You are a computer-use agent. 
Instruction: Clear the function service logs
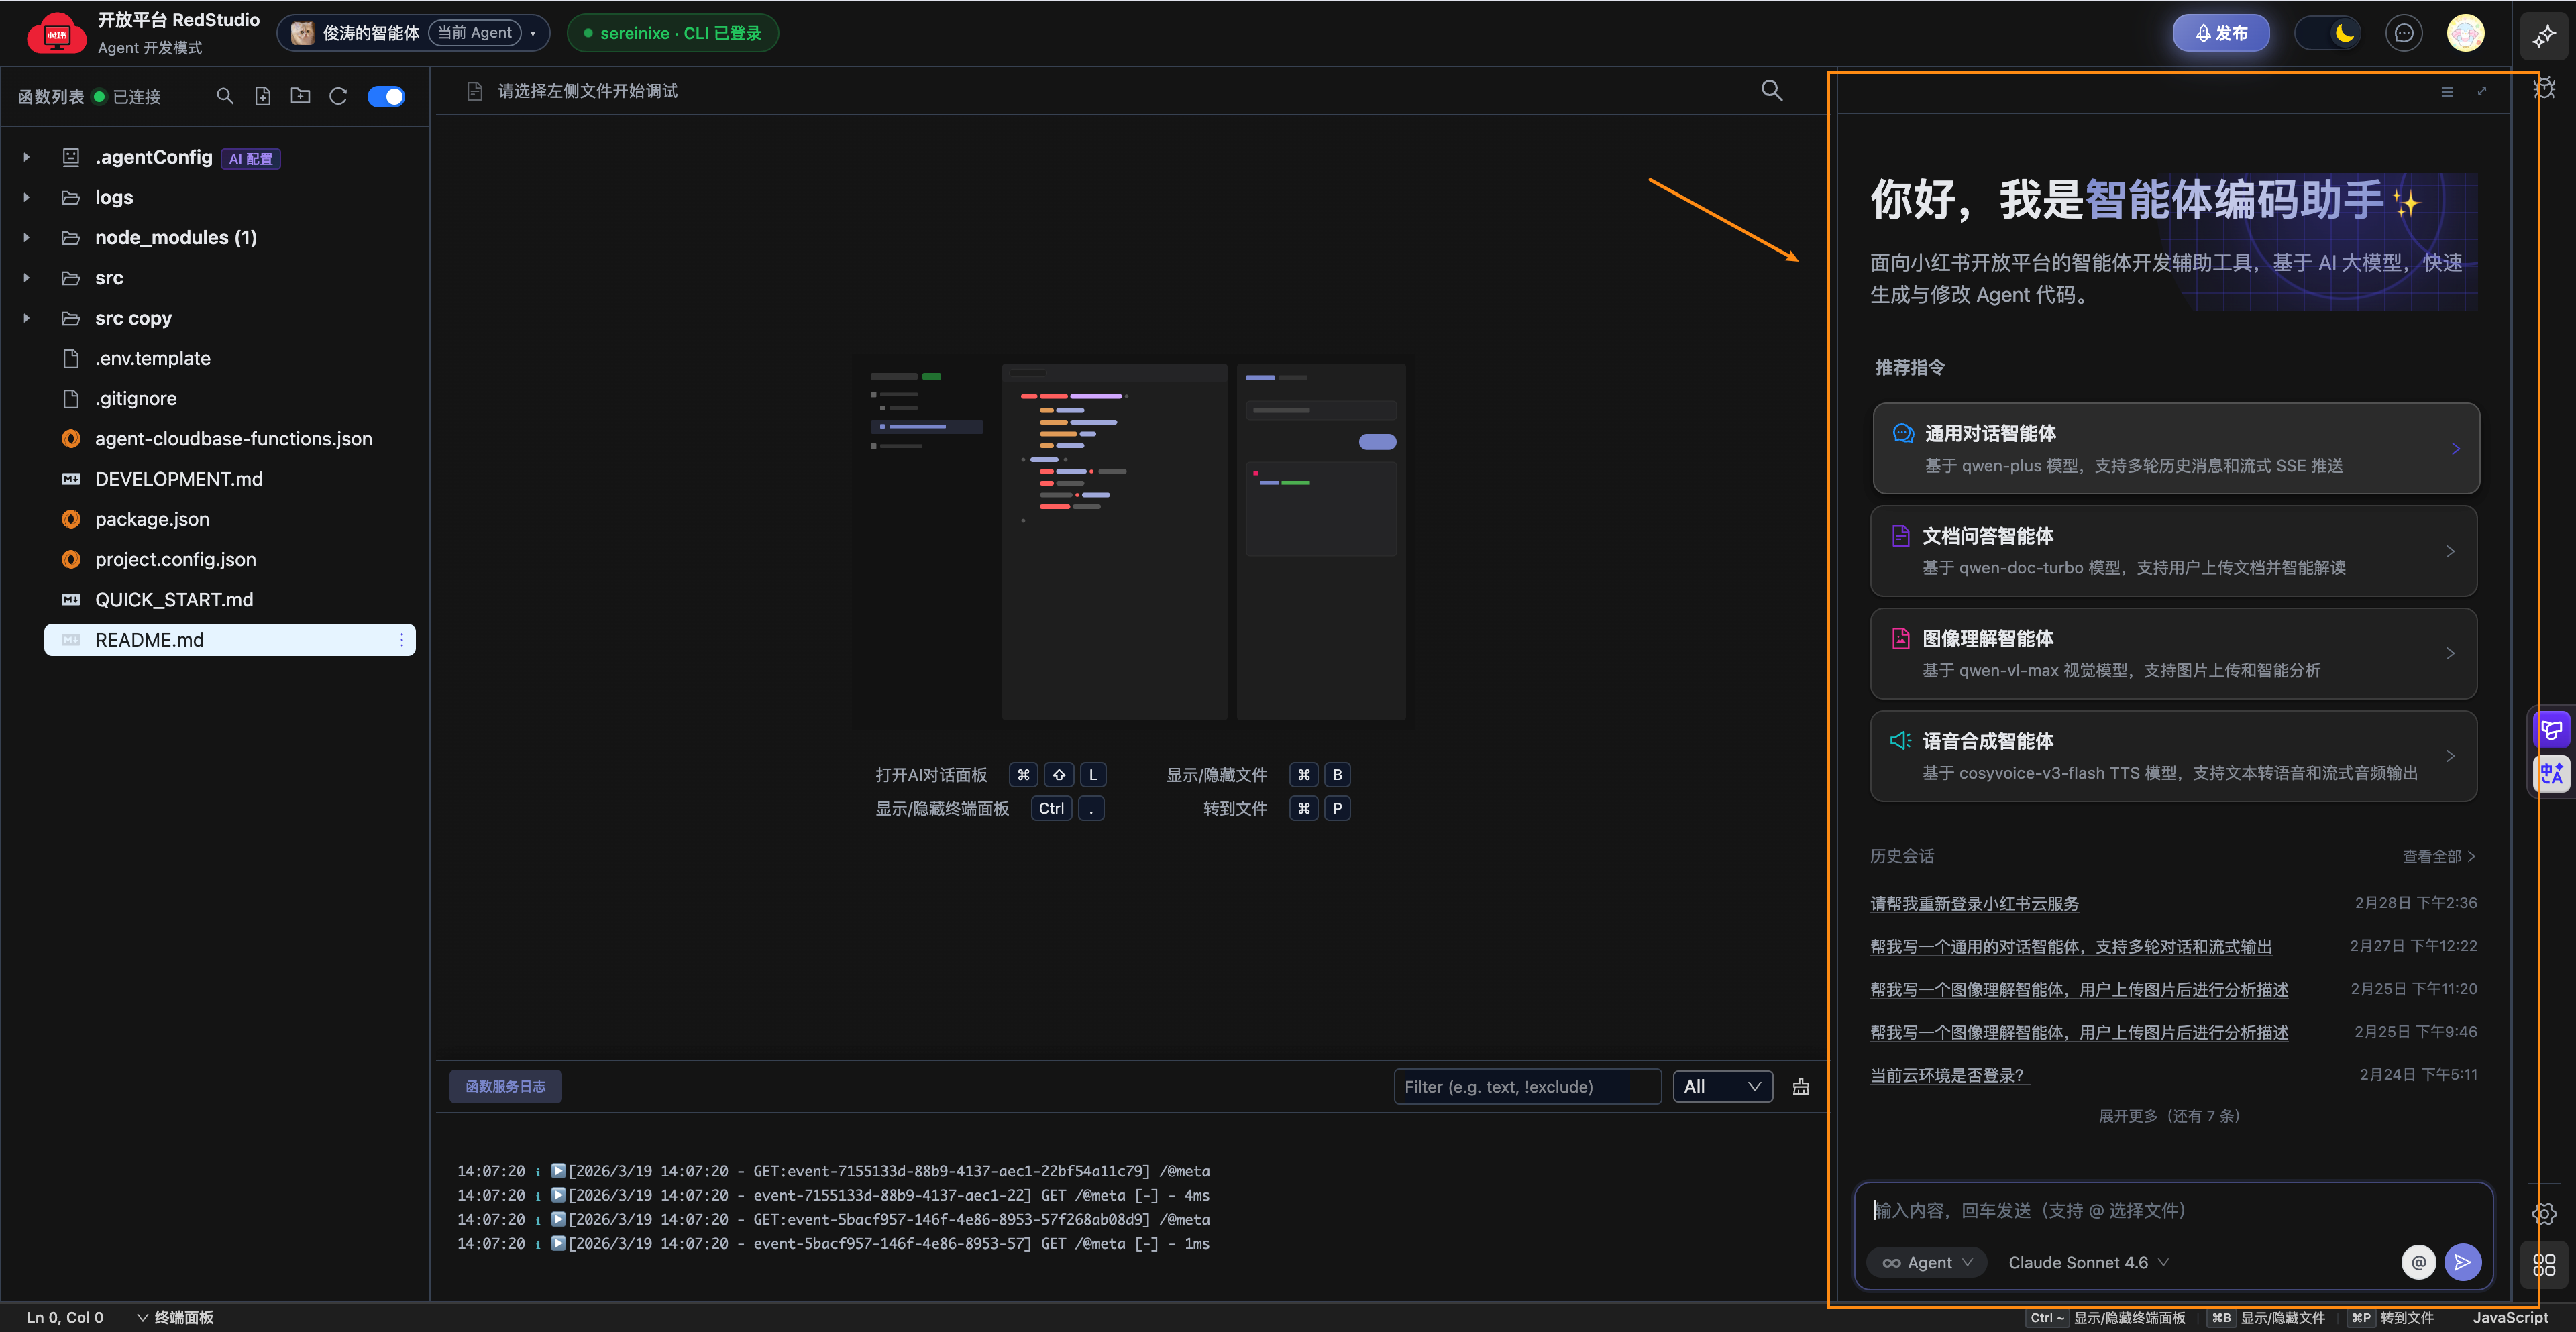(x=1801, y=1087)
